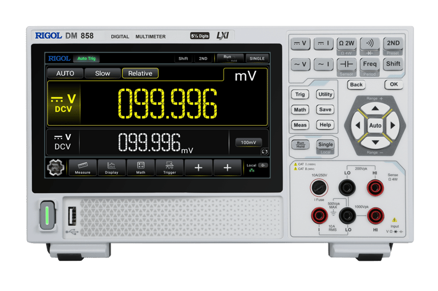Toggle the physical Run/Hold key
The height and width of the screenshot is (291, 438).
click(x=301, y=145)
